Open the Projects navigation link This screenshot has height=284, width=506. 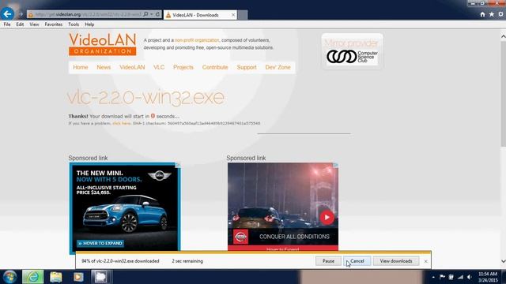(183, 67)
